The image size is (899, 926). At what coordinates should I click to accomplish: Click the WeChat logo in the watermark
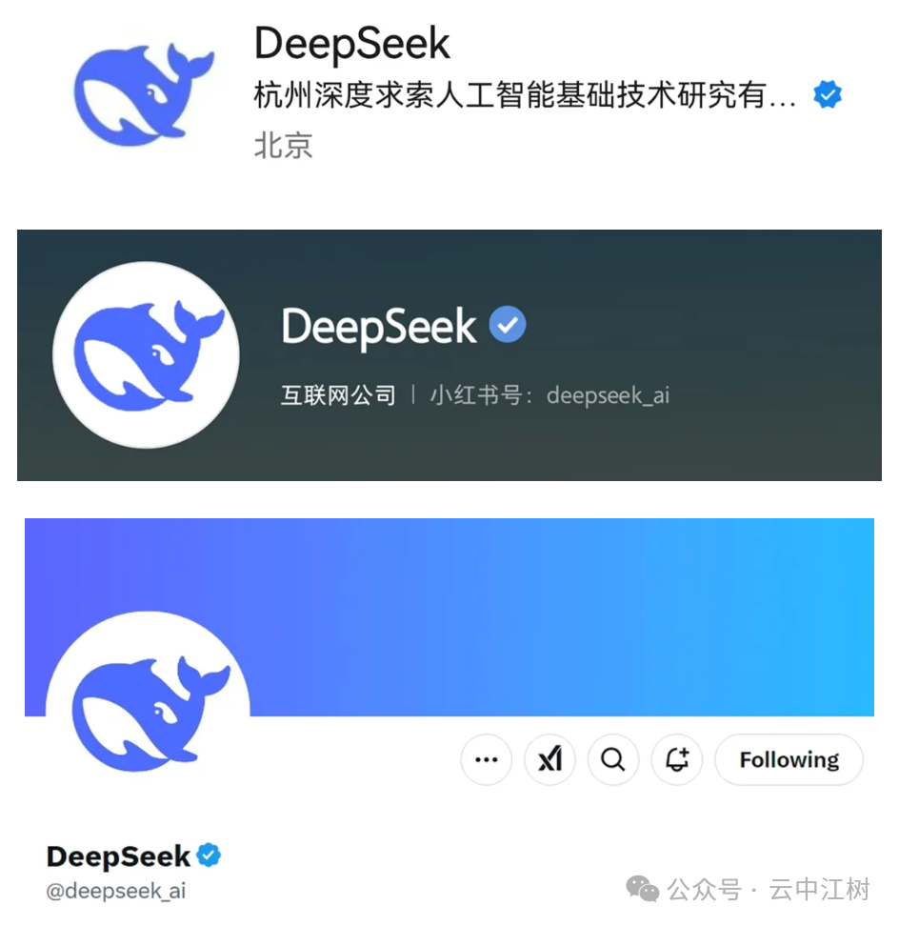click(x=642, y=889)
